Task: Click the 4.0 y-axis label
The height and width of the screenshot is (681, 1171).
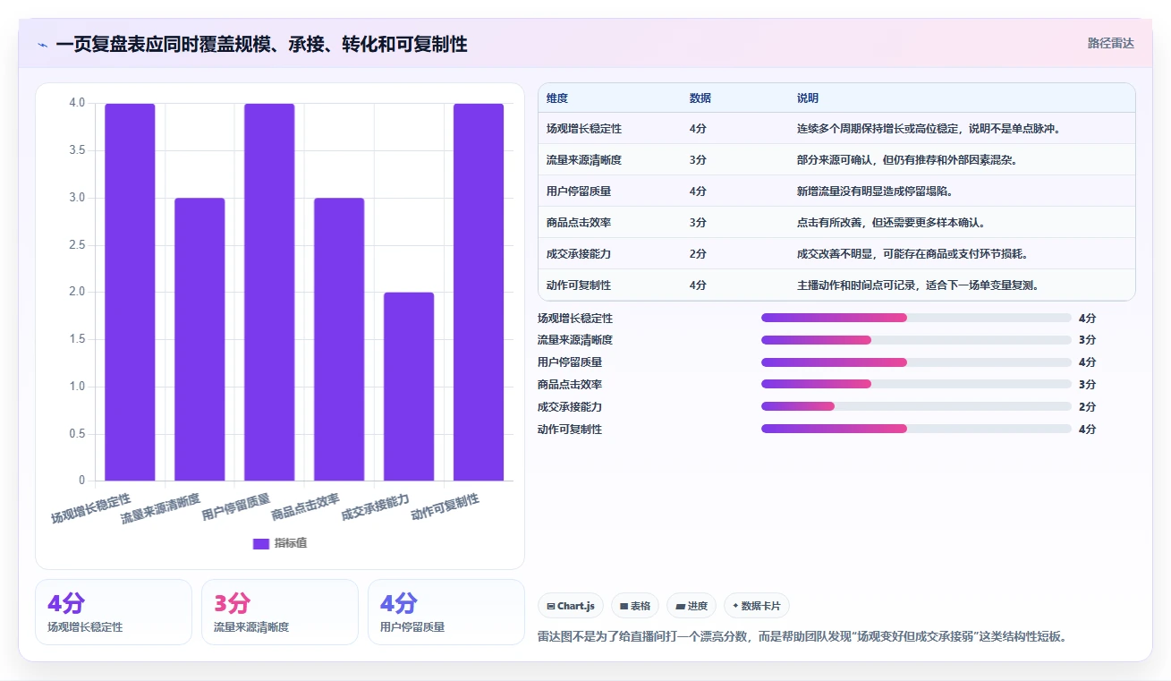Action: click(x=77, y=103)
